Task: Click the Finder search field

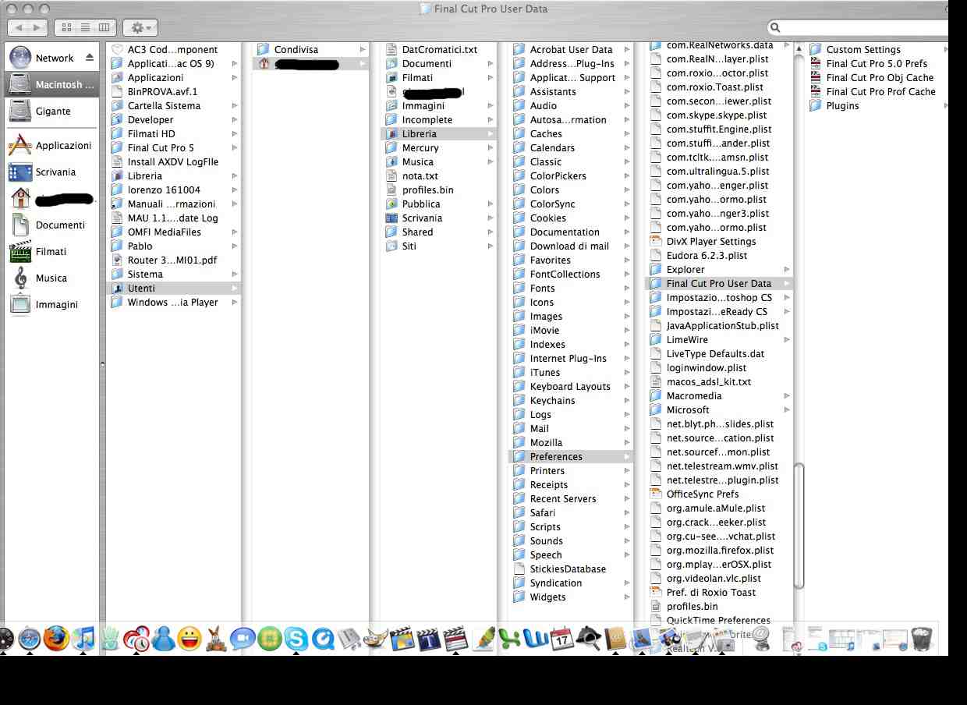Action: coord(858,27)
